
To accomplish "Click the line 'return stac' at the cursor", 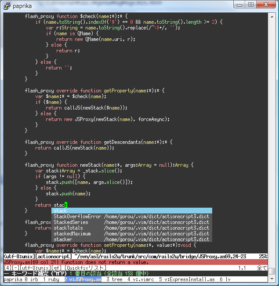I will (x=51, y=205).
